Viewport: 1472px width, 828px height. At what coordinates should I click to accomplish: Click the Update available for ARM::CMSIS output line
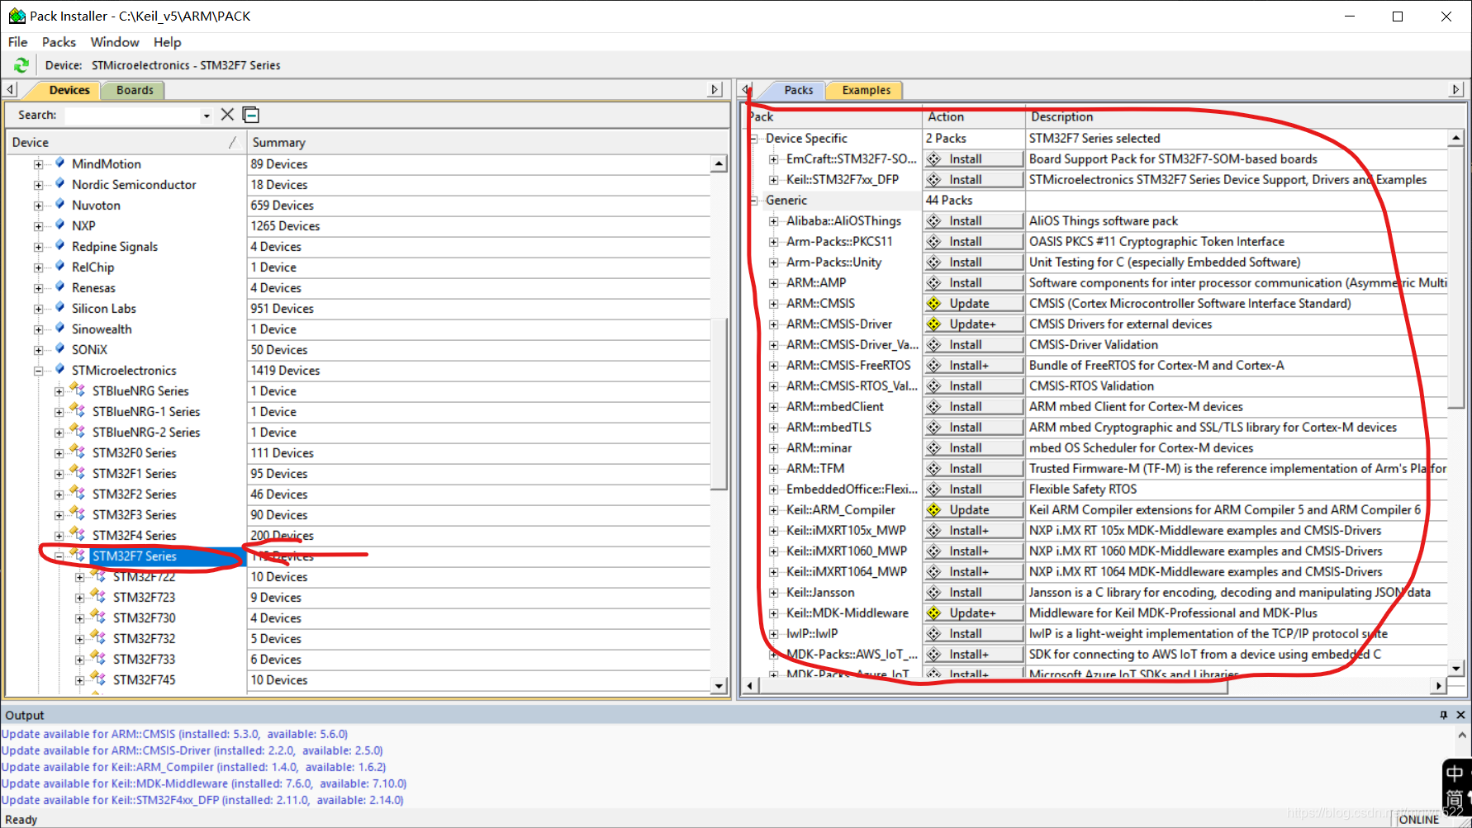[174, 734]
